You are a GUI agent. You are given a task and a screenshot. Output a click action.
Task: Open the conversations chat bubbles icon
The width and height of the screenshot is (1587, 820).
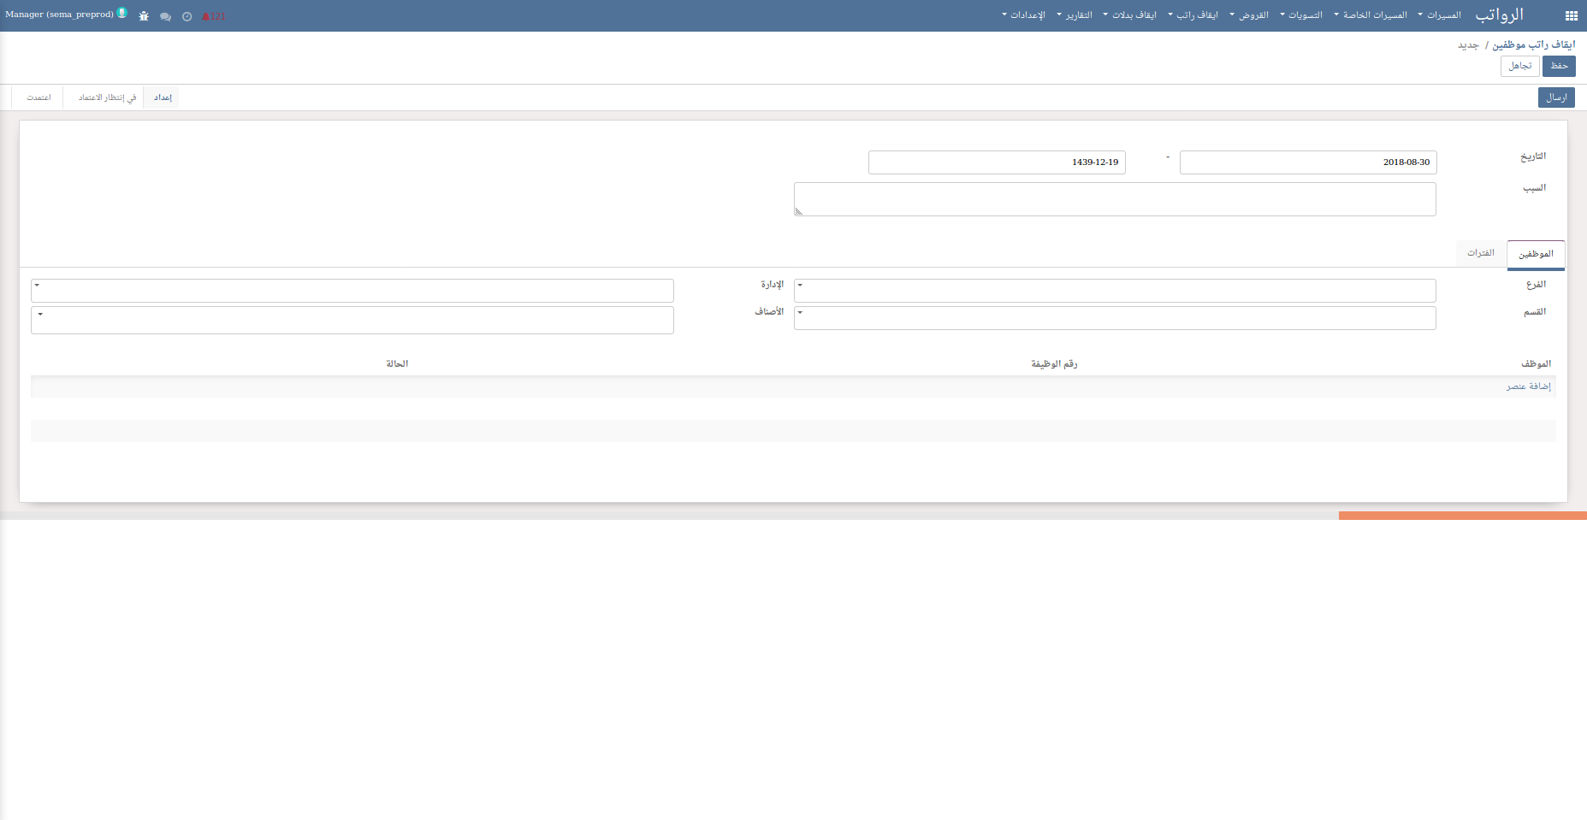tap(165, 16)
